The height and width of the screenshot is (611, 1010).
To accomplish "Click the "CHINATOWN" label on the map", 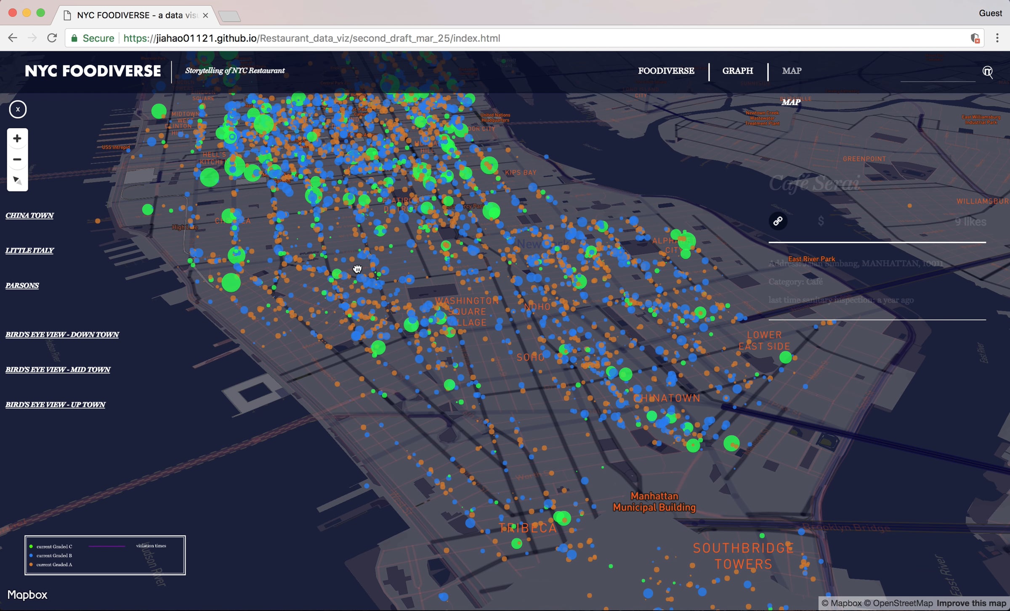I will point(667,398).
